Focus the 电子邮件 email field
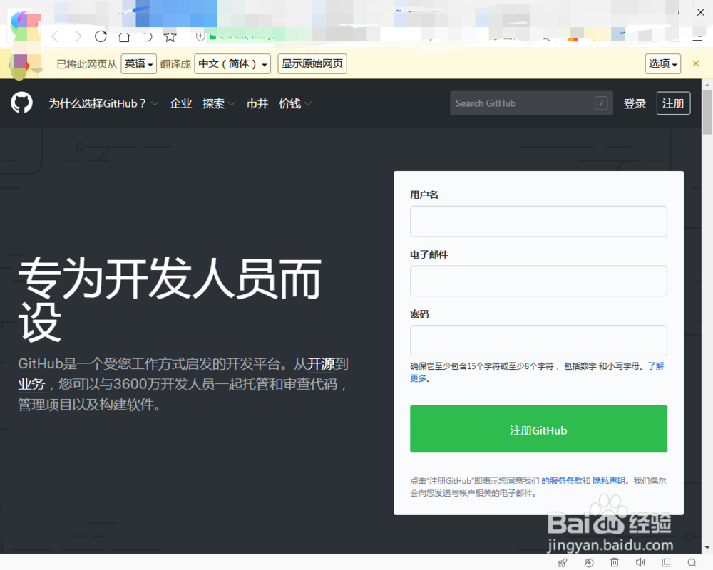This screenshot has width=713, height=570. tap(538, 281)
